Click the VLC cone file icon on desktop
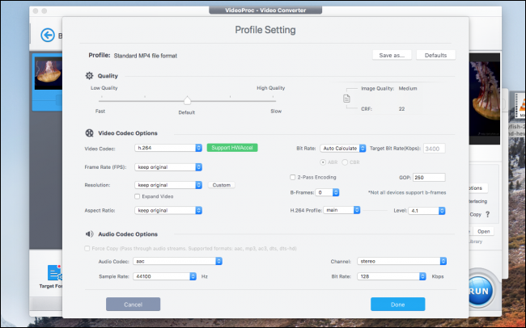526x328 pixels. (x=520, y=106)
